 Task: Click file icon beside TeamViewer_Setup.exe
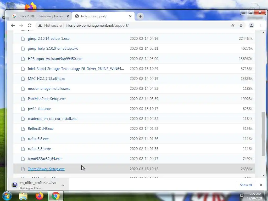click(23, 169)
